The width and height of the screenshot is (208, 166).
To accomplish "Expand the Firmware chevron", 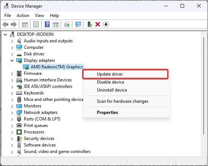I will [12, 74].
